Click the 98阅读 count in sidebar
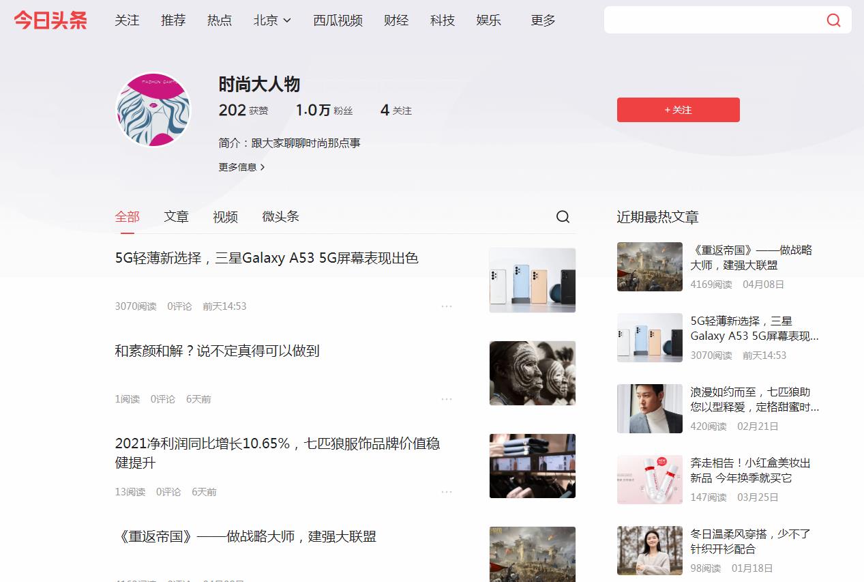 click(706, 568)
